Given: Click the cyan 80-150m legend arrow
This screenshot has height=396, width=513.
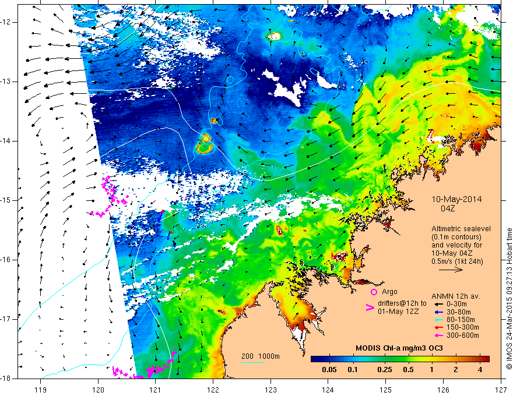Looking at the screenshot, I should tap(439, 320).
